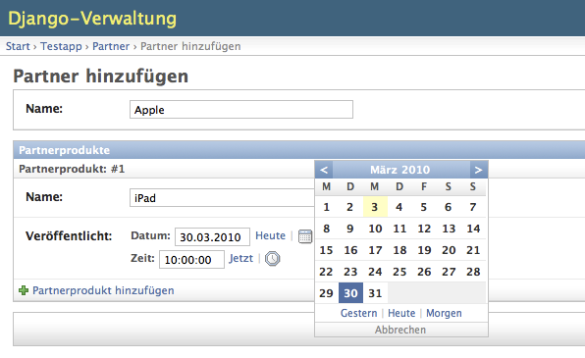Click Heute link next to Datum field
Screen dimensions: 585x358
tap(270, 235)
